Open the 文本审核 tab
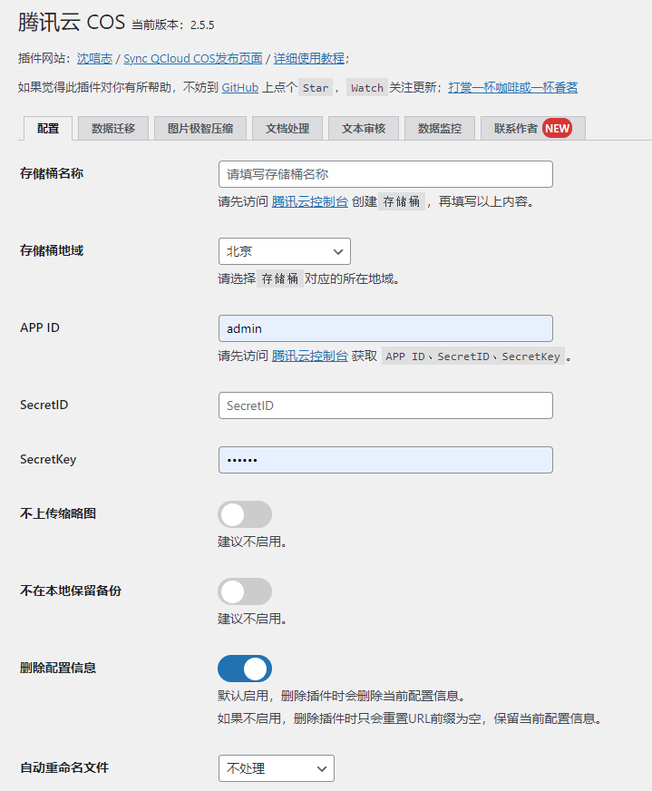 [364, 129]
